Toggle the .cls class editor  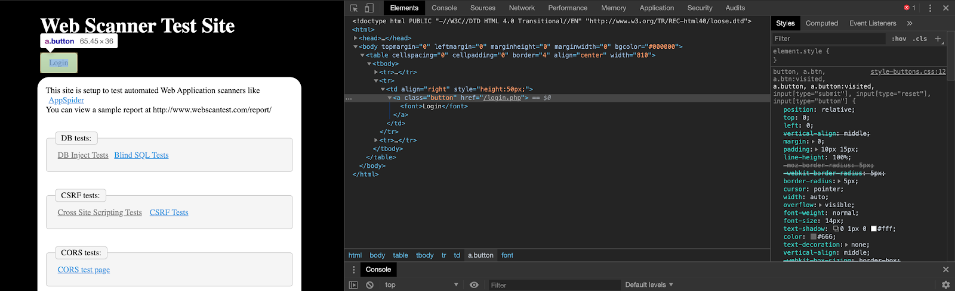(x=920, y=39)
